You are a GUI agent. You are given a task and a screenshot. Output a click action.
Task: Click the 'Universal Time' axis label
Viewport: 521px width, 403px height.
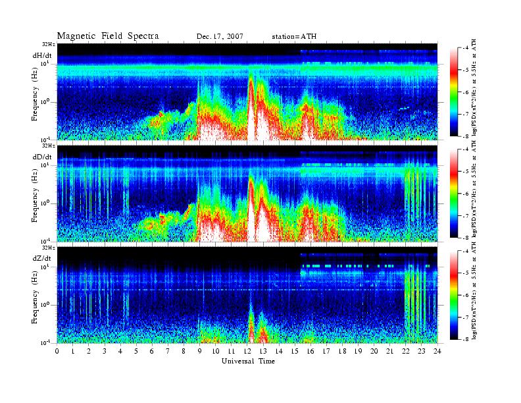pos(248,361)
